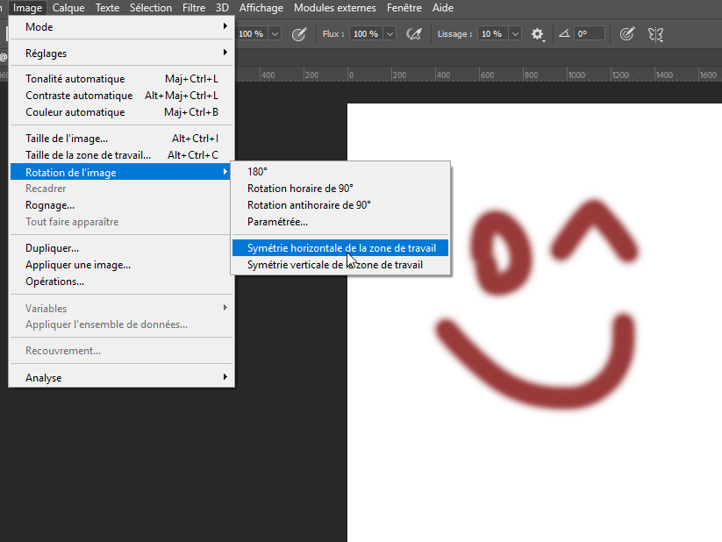Open the Paramétrée... rotation dialog
Image resolution: width=722 pixels, height=542 pixels.
click(277, 222)
